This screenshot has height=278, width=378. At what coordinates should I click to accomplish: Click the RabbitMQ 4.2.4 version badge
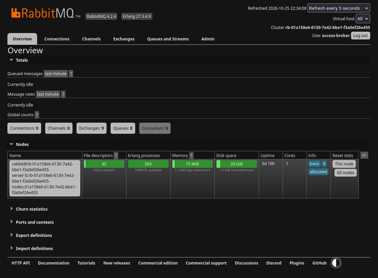pos(101,17)
